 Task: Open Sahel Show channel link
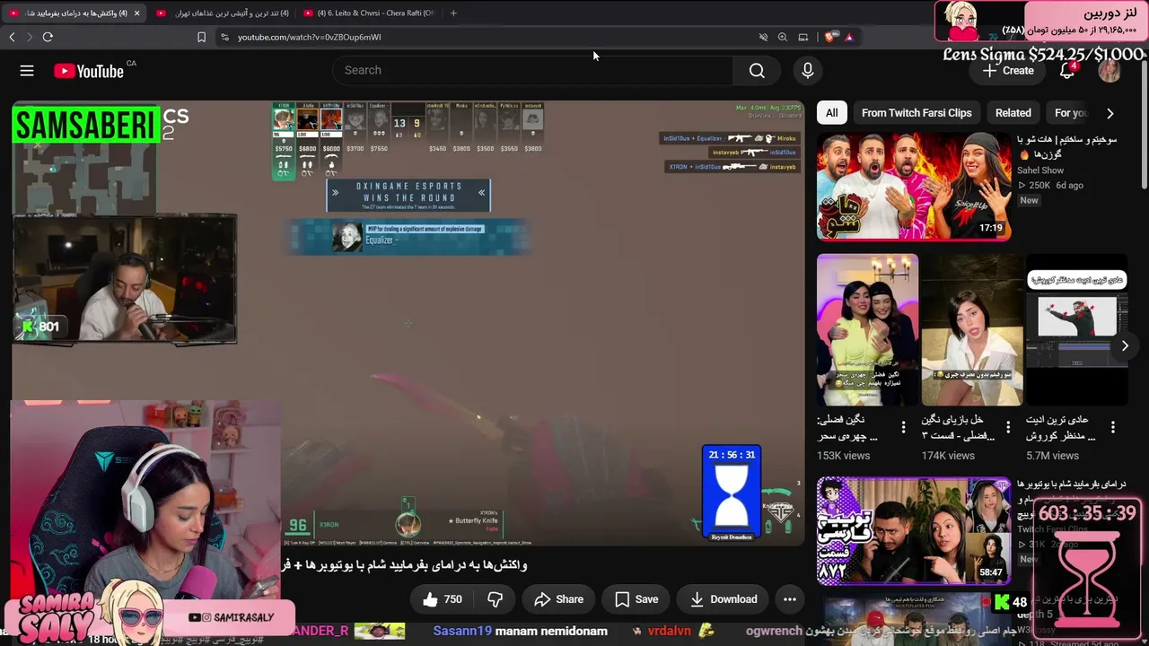point(1040,170)
